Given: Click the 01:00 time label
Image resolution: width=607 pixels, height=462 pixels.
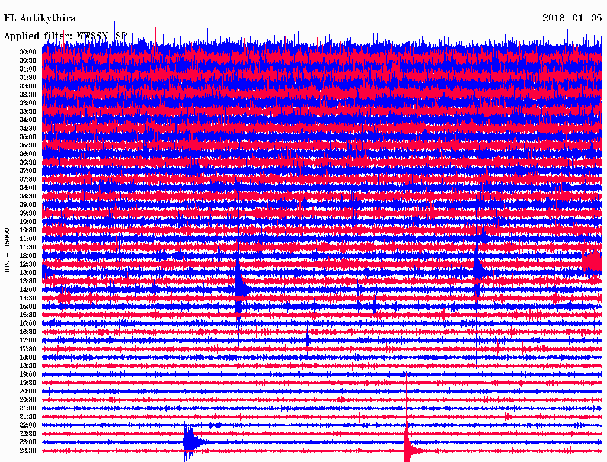Looking at the screenshot, I should (x=28, y=69).
